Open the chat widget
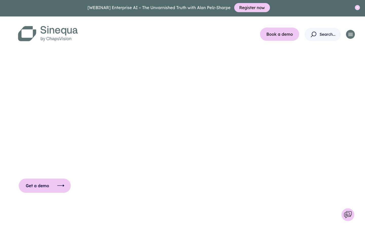The width and height of the screenshot is (365, 228). click(348, 215)
